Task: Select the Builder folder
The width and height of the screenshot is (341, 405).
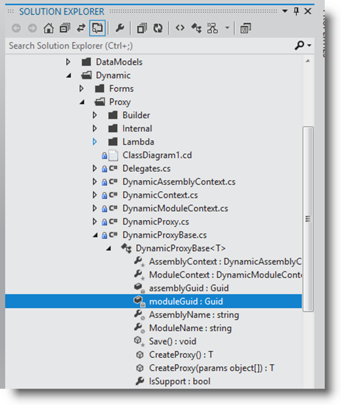Action: (136, 115)
